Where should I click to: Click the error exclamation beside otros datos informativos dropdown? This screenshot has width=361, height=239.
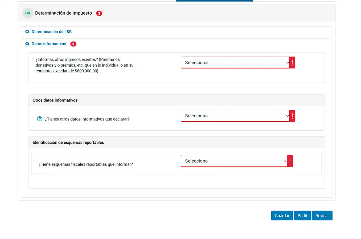click(292, 116)
